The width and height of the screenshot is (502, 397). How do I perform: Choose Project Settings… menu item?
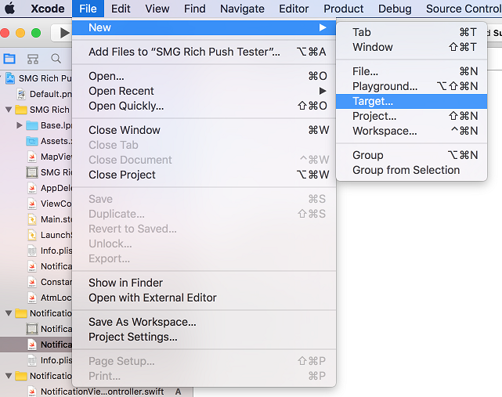132,337
